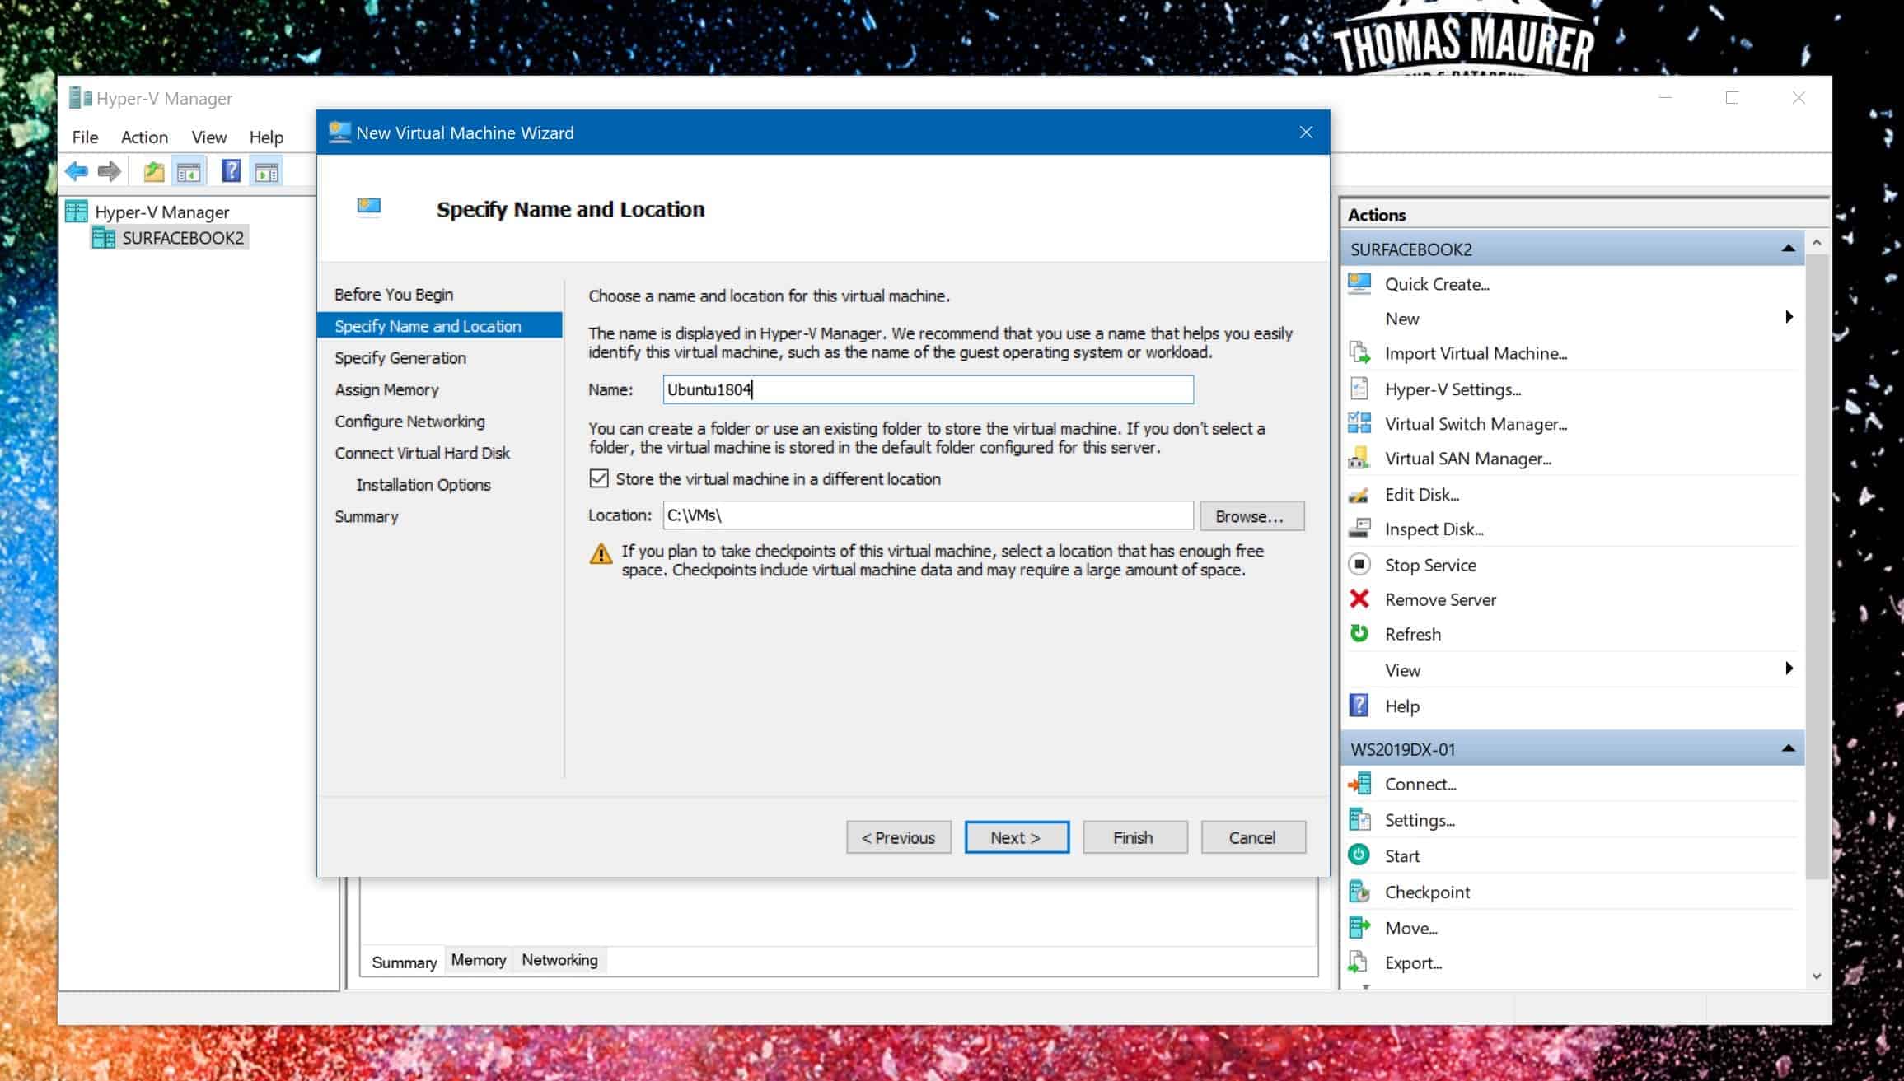Screen dimensions: 1904x1081
Task: Select Specify Generation step
Action: (400, 356)
